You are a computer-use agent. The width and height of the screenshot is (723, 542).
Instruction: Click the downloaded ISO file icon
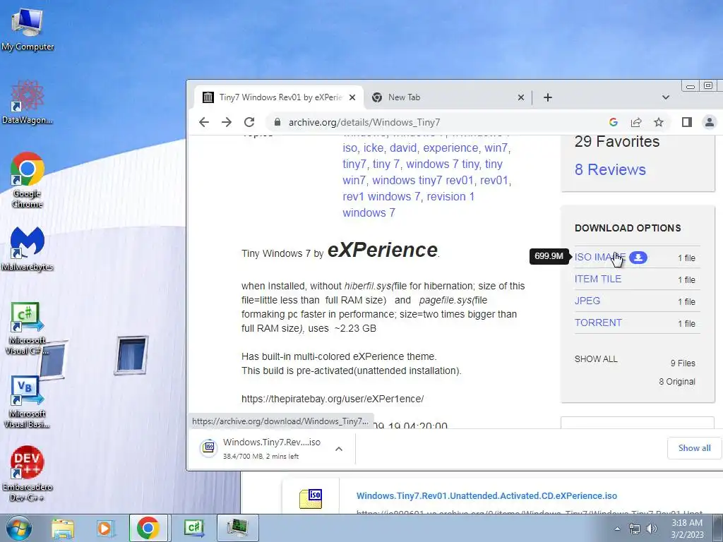(x=208, y=448)
